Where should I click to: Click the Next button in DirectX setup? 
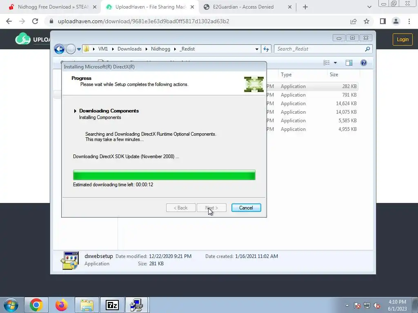[x=211, y=208]
